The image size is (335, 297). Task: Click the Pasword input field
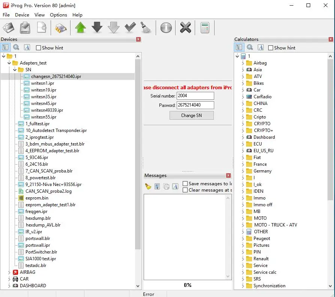point(195,105)
